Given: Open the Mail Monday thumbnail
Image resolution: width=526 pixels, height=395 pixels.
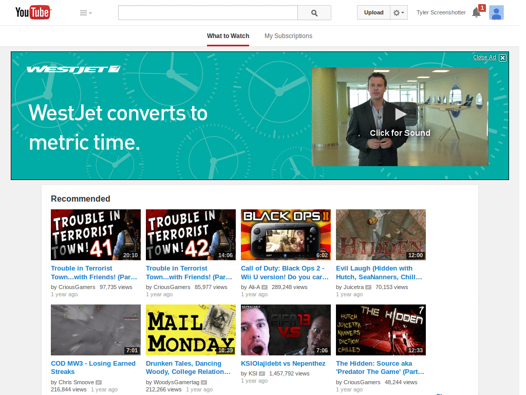Looking at the screenshot, I should tap(191, 330).
